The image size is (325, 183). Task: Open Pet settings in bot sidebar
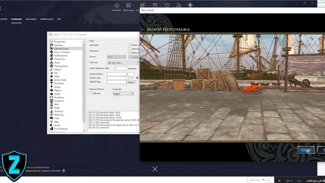point(56,73)
